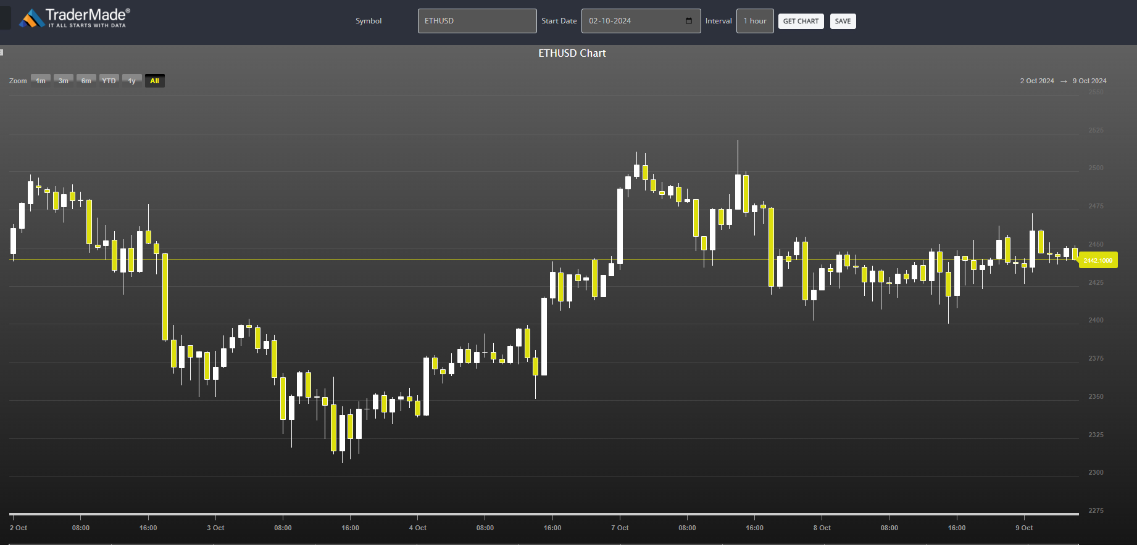Screen dimensions: 1137x545
Task: Click the 4 Oct time axis label
Action: (x=418, y=528)
